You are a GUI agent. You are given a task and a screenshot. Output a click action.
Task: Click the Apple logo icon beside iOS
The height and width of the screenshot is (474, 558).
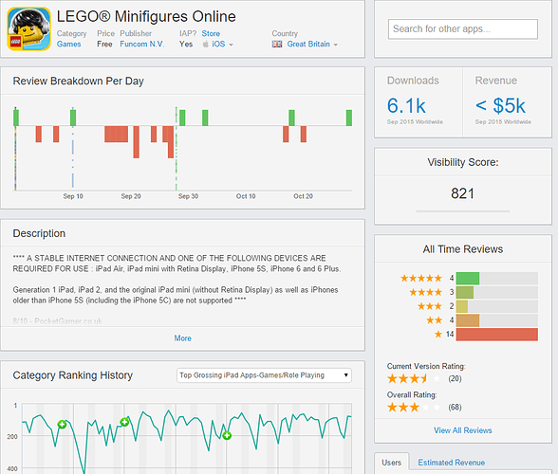(x=205, y=45)
